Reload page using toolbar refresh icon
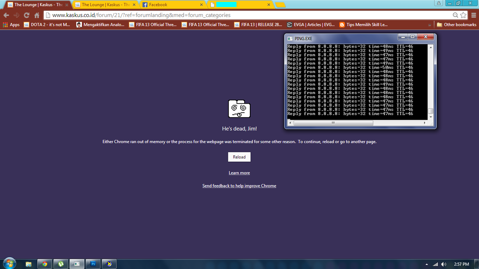 (27, 15)
